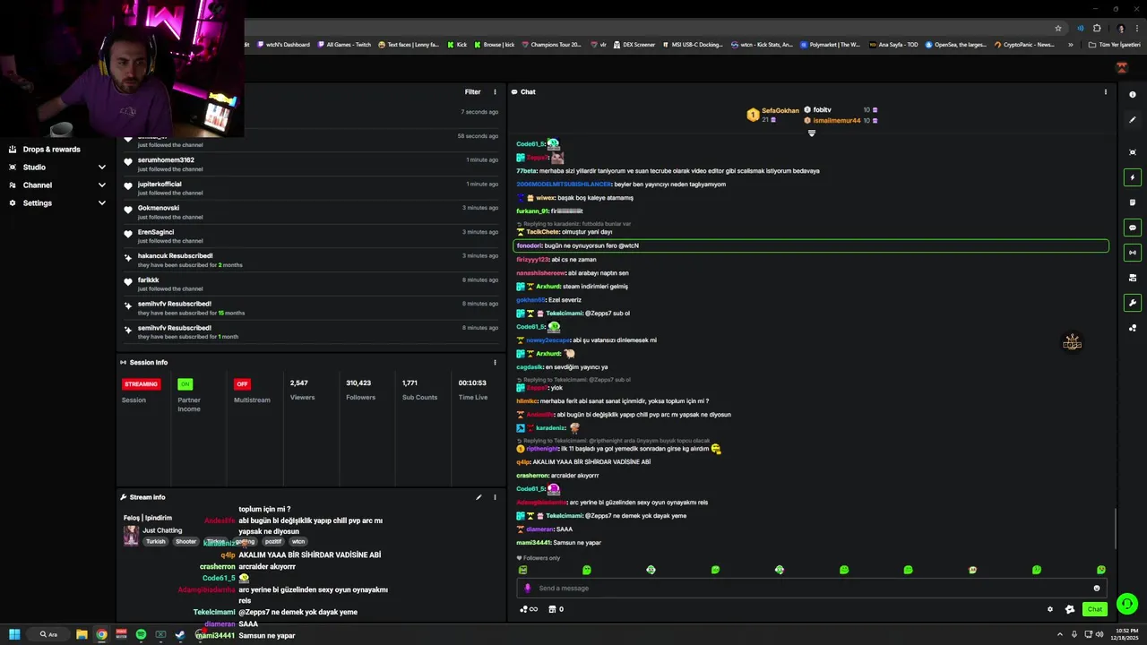Viewport: 1147px width, 645px height.
Task: Show hidden system tray icons chevron
Action: tap(1060, 634)
